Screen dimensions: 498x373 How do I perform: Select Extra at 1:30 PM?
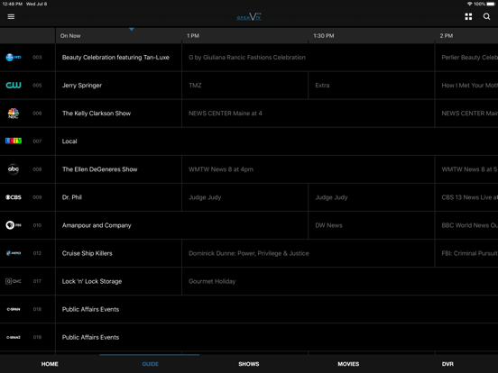pos(372,86)
